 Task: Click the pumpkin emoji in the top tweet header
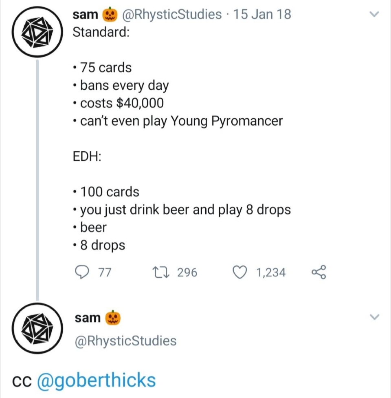tap(108, 15)
